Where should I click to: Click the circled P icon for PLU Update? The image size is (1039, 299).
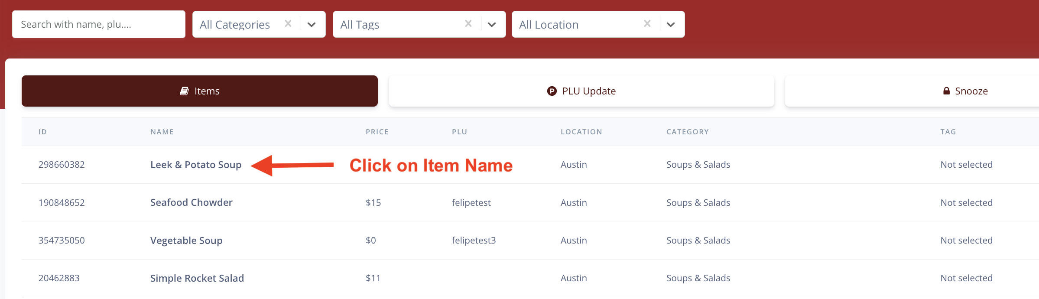pyautogui.click(x=552, y=91)
